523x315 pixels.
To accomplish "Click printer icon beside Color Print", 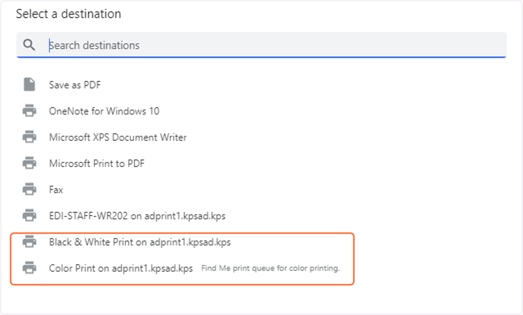I will [29, 268].
